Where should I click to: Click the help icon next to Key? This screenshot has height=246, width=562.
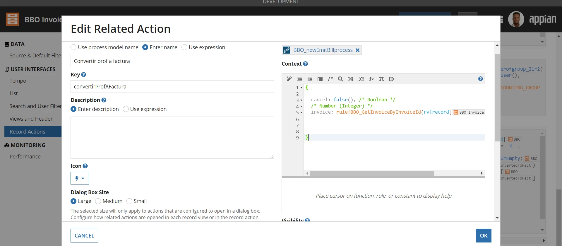83,74
